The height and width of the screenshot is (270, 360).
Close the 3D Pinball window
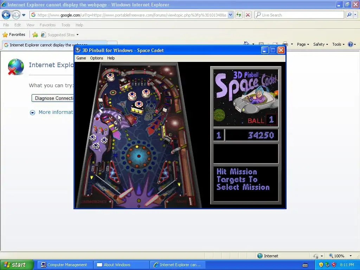pyautogui.click(x=281, y=50)
